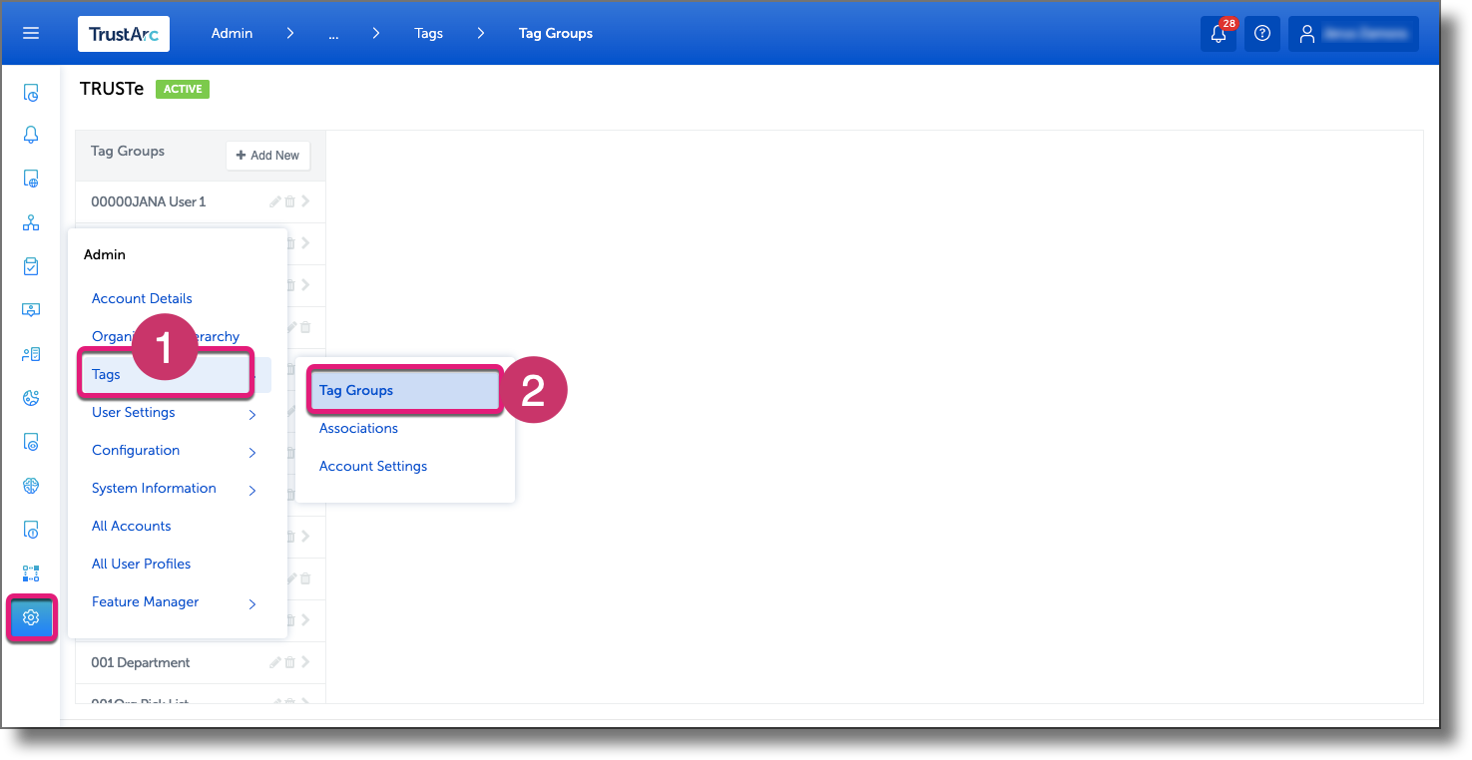This screenshot has height=760, width=1472.
Task: Open the hierarchy diagram sidebar icon
Action: (31, 222)
